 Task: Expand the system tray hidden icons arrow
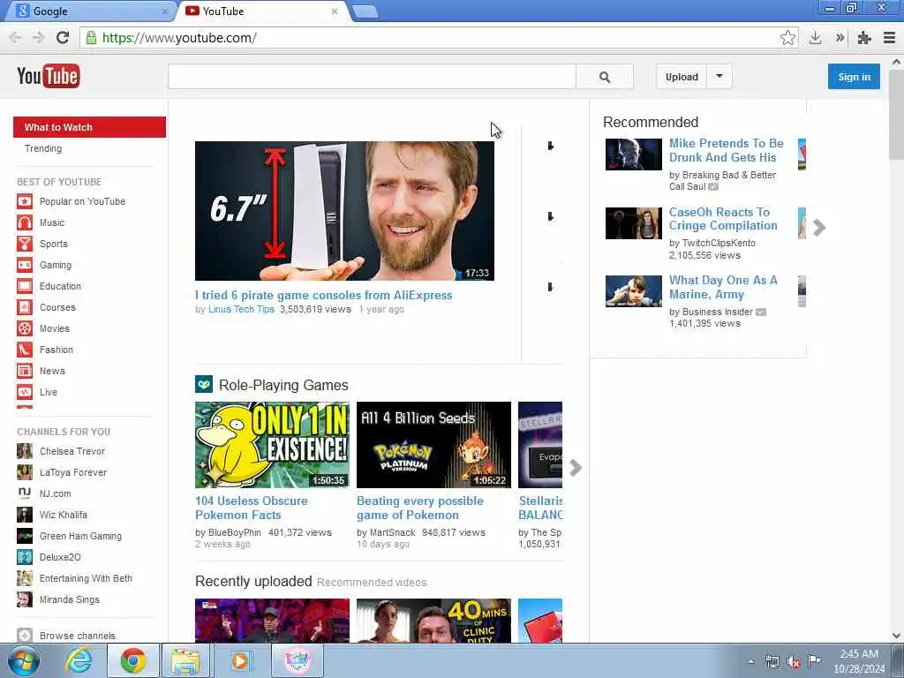[750, 661]
